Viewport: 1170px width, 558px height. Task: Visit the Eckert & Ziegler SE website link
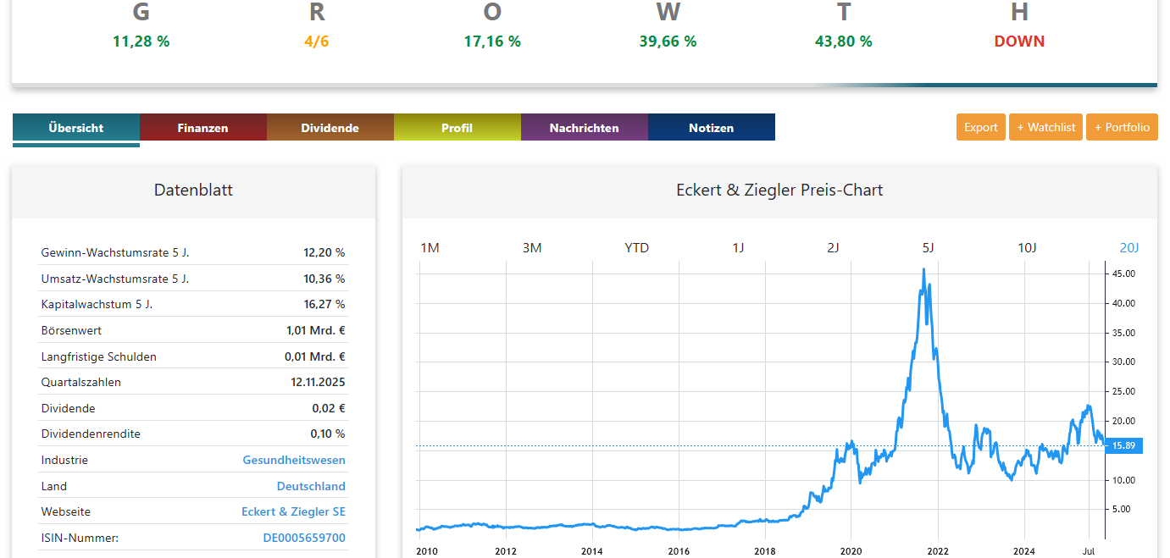point(293,511)
